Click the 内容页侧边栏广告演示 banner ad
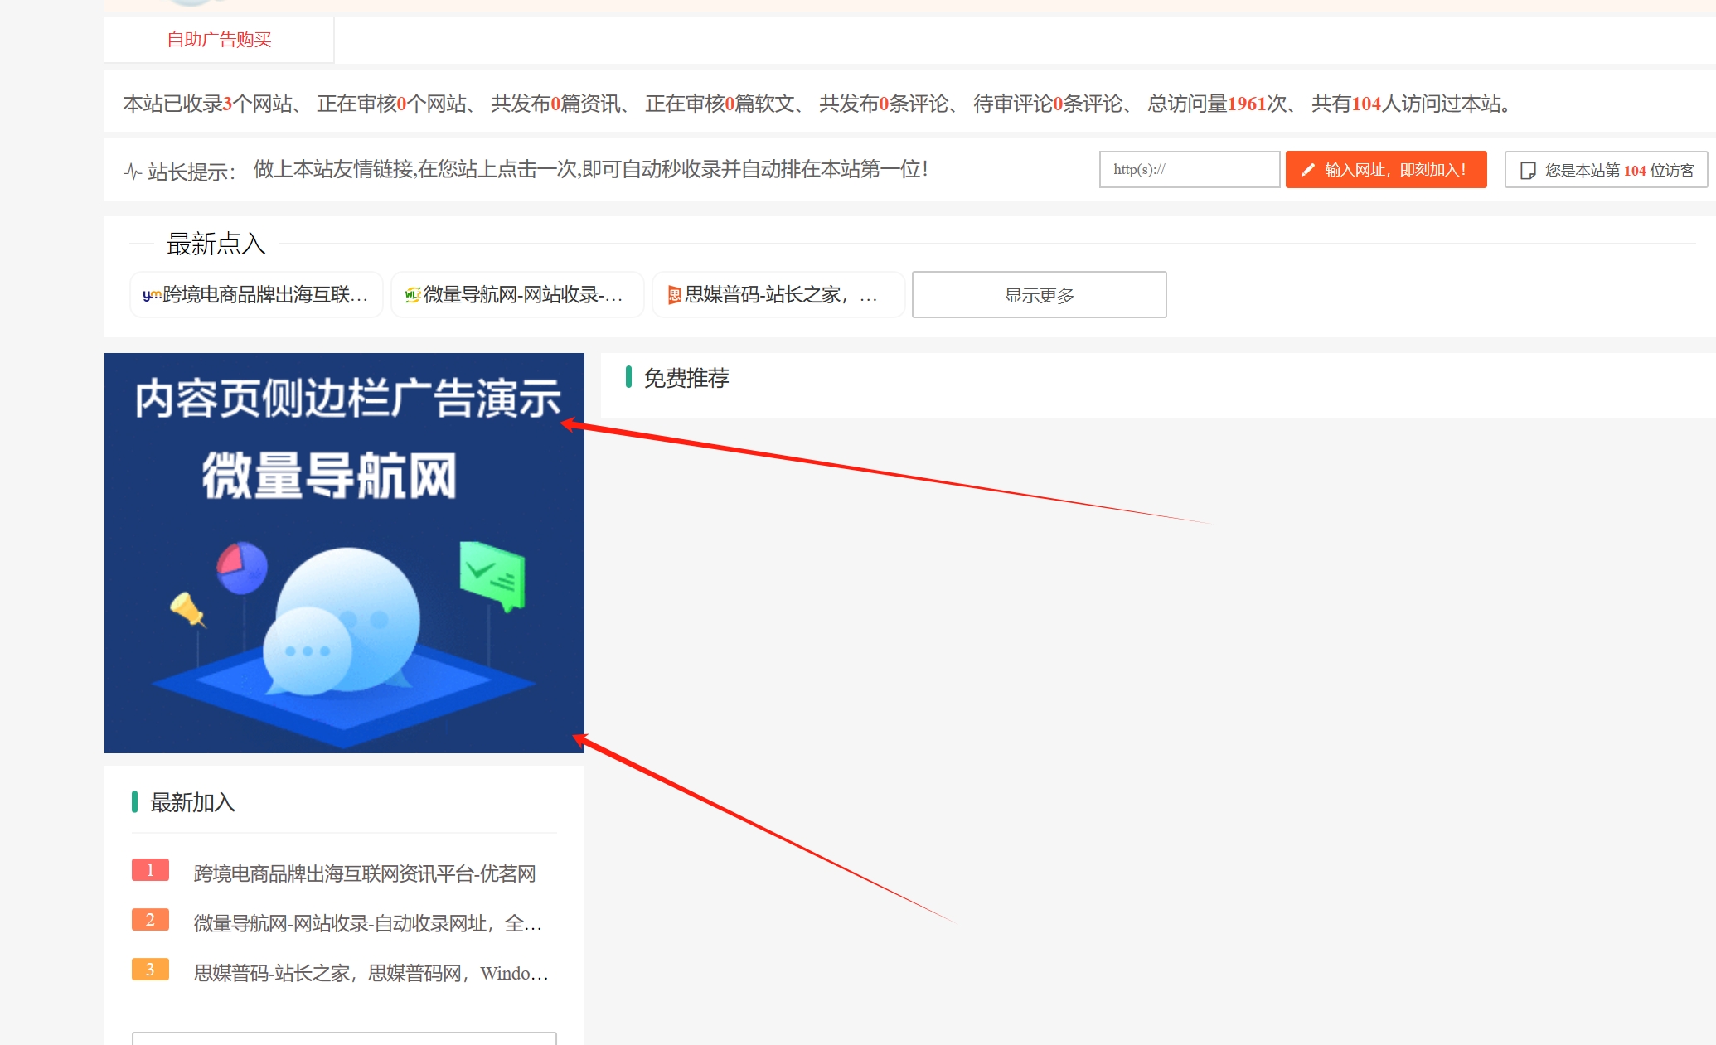 [x=344, y=553]
